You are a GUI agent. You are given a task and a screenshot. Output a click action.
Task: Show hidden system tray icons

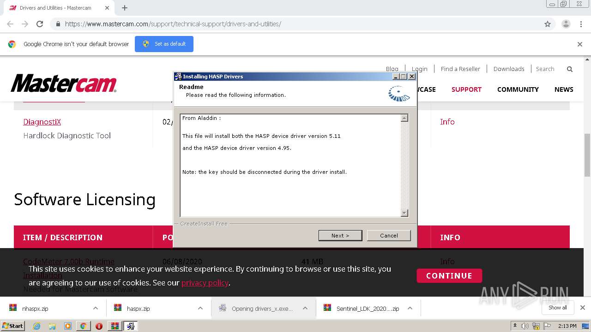[515, 326]
